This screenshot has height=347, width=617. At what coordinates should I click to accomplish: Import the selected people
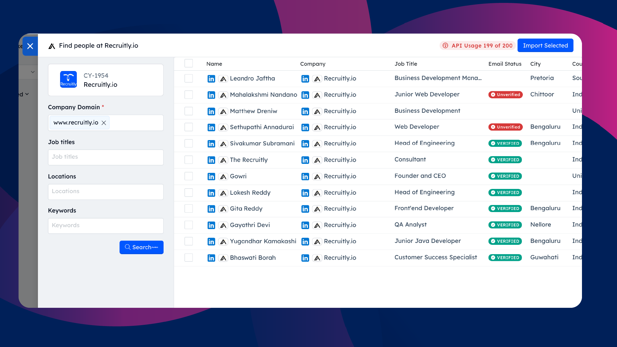click(545, 46)
